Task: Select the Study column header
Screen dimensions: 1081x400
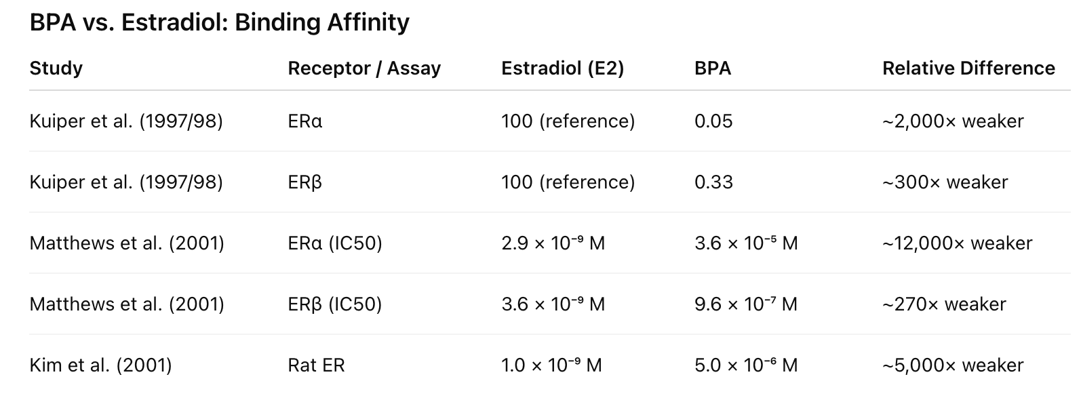Action: (x=56, y=68)
